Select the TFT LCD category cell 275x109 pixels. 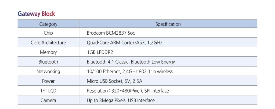pyautogui.click(x=48, y=90)
